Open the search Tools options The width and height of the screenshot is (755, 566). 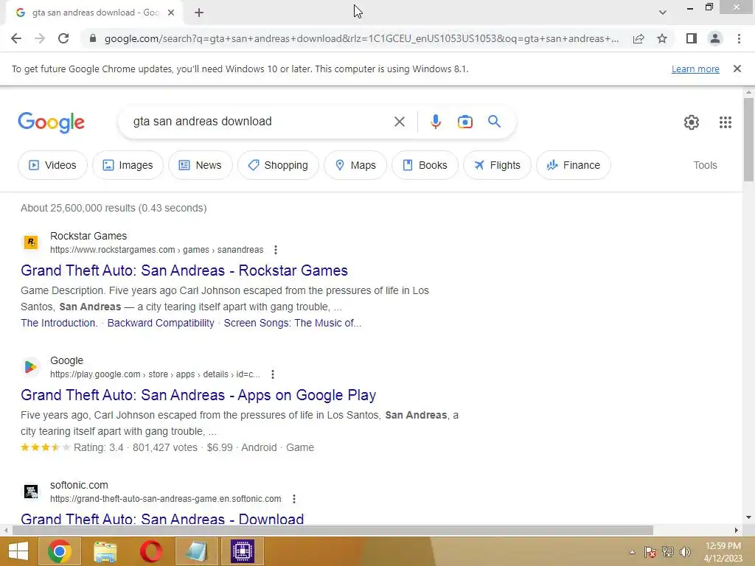point(705,165)
